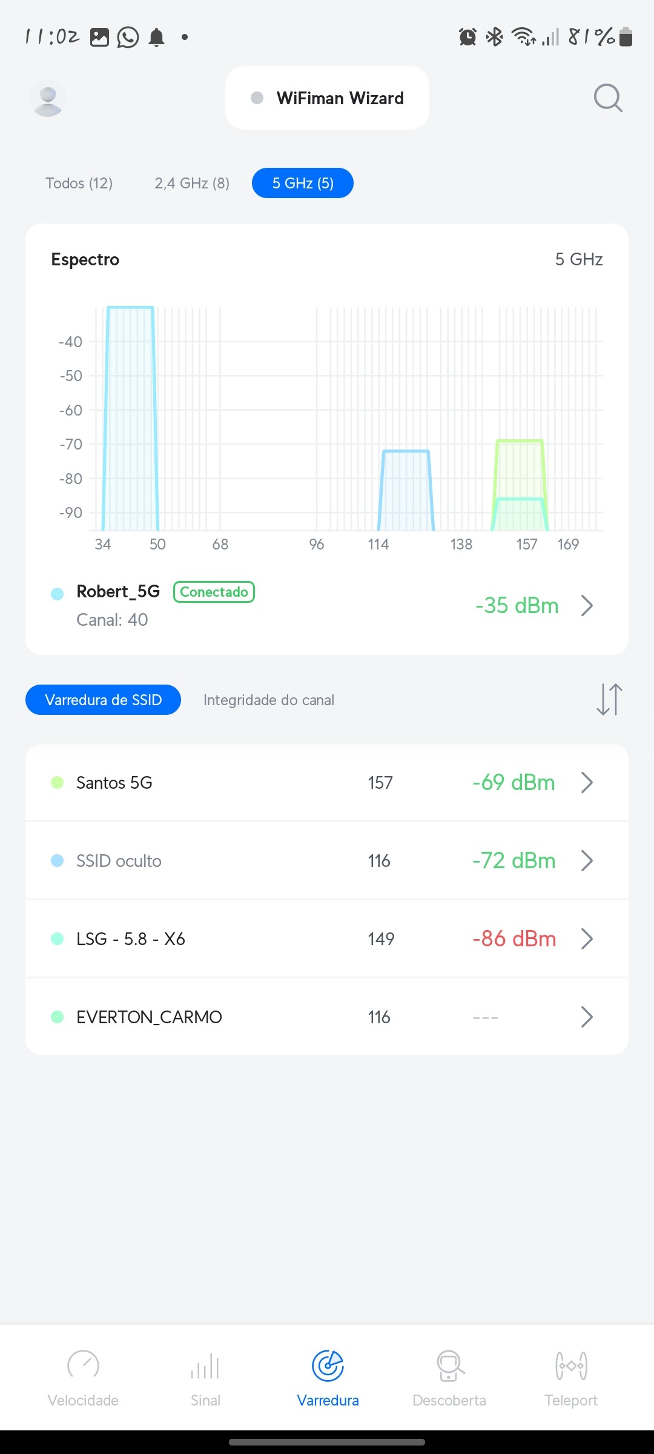
Task: Filter networks by 5 GHz band
Action: (x=303, y=183)
